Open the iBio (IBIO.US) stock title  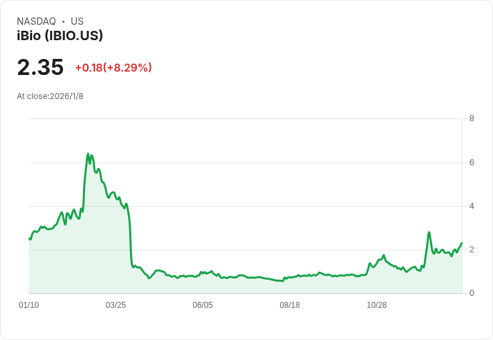[60, 36]
